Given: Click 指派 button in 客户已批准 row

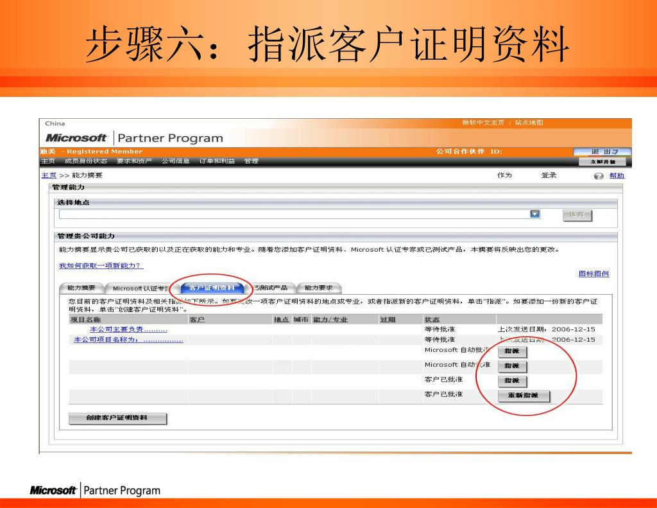Looking at the screenshot, I should 512,380.
